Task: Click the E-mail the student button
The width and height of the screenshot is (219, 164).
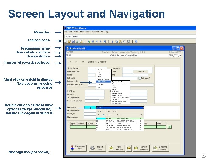Action: coord(160,148)
